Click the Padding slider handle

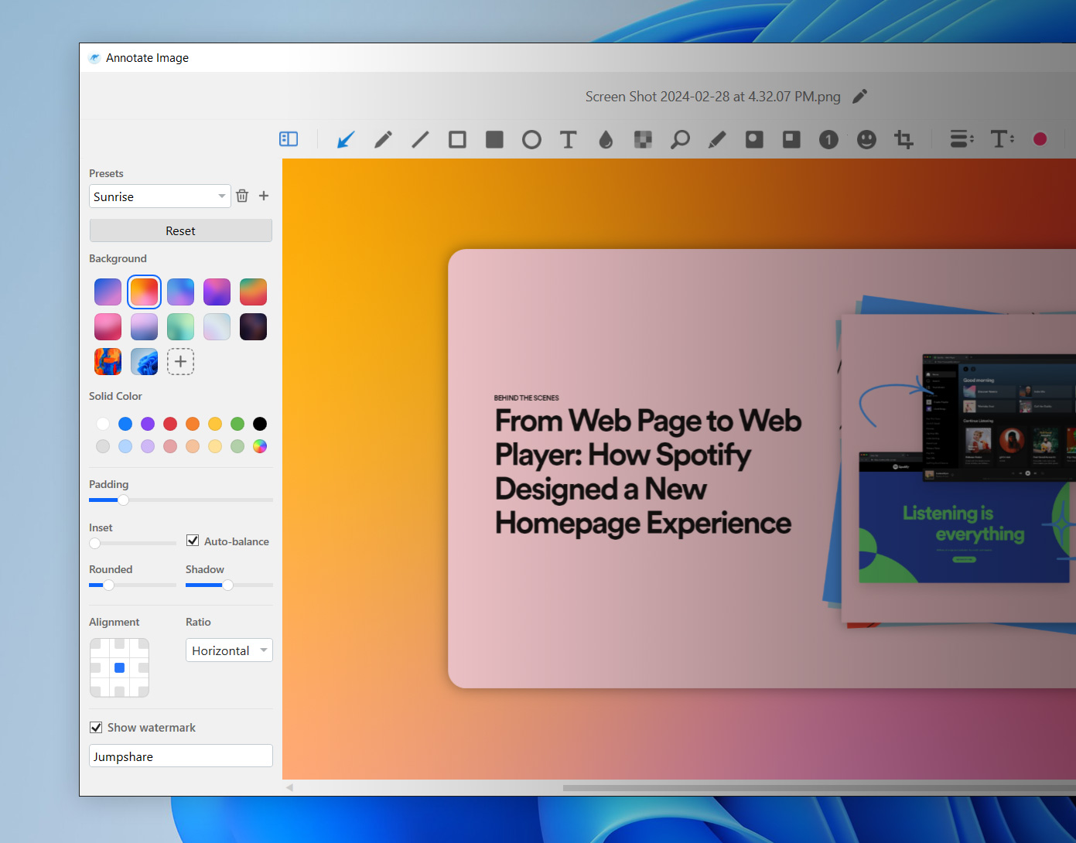coord(123,500)
